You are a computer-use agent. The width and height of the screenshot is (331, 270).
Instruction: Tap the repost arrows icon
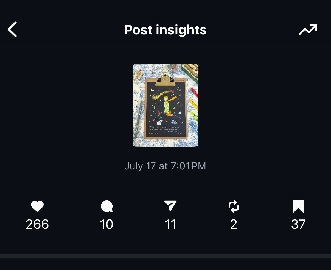click(234, 206)
